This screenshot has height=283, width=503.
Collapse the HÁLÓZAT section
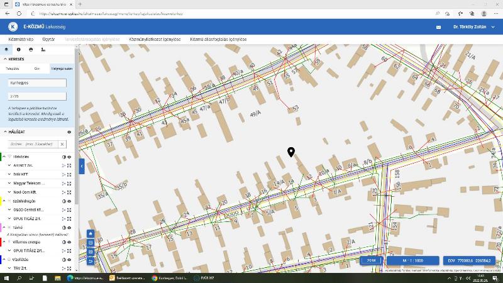[x=5, y=132]
